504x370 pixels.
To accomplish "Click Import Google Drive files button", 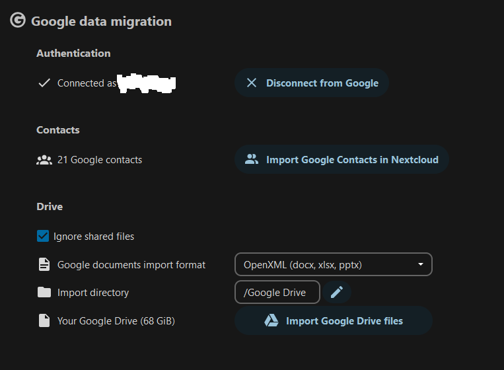I will pos(334,320).
